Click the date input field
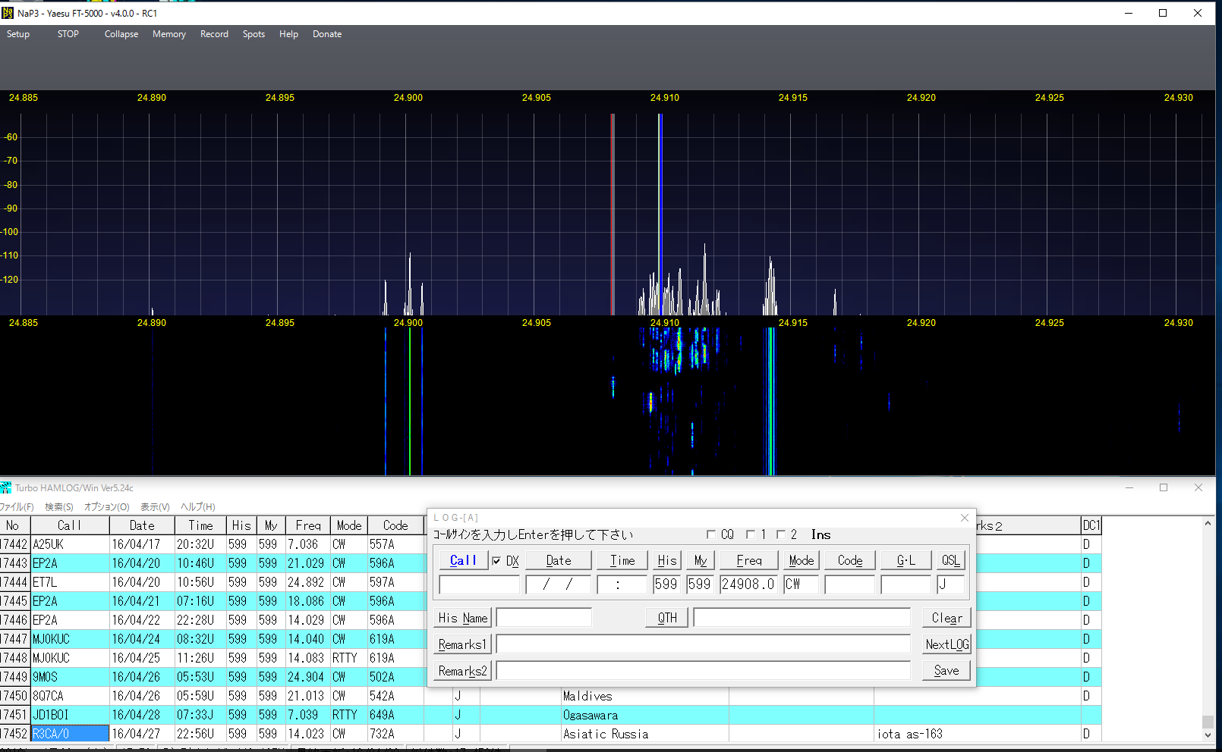Screen dimensions: 1222x752 click(559, 584)
